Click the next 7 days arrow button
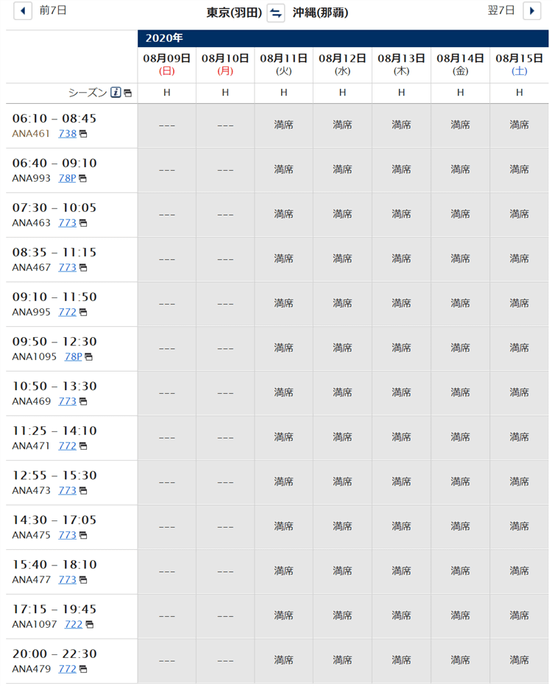 pyautogui.click(x=531, y=11)
